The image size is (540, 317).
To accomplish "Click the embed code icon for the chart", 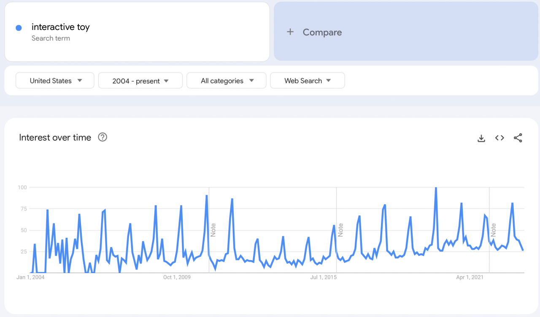I will 499,138.
